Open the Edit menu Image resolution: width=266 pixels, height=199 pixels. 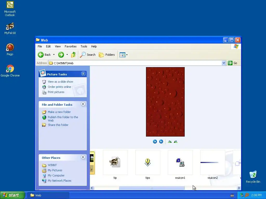tap(48, 46)
